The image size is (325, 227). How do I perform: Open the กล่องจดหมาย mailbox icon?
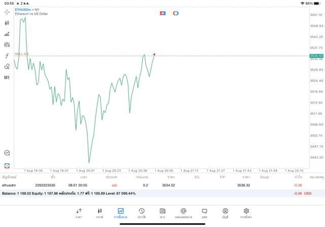click(x=183, y=213)
